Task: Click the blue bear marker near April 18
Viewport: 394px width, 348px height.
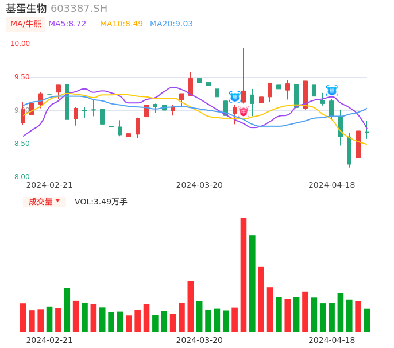Action: tap(331, 91)
